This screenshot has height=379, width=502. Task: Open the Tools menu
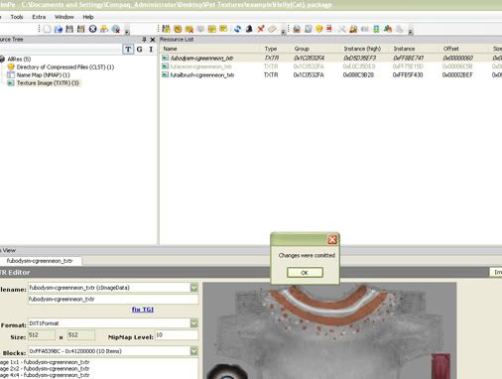pyautogui.click(x=17, y=17)
